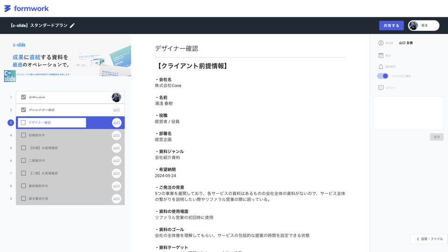Click the 通知設定 bell icon
This screenshot has width=448, height=252.
(381, 67)
